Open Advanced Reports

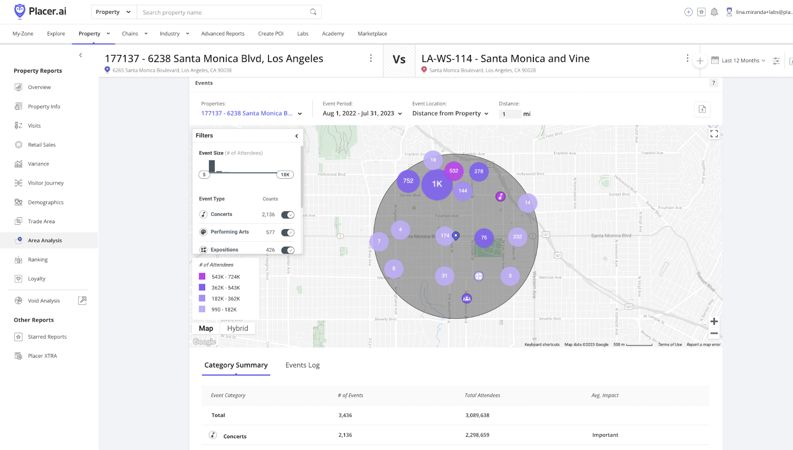tap(223, 34)
